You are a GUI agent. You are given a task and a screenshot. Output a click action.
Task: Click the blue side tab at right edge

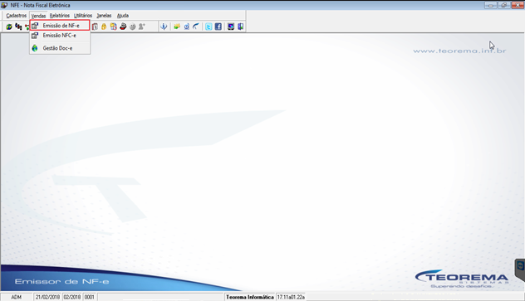click(520, 270)
